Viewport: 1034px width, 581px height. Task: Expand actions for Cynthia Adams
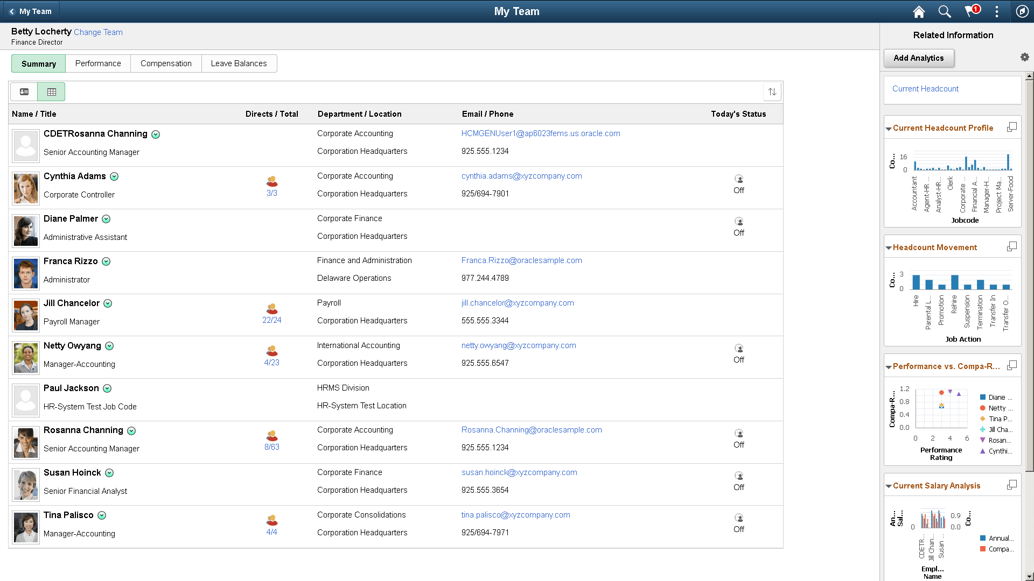tap(114, 176)
